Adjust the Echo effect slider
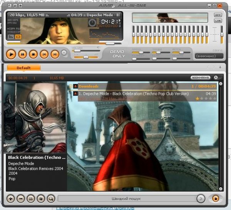Viewport: 231px width, 210px height. (x=161, y=59)
